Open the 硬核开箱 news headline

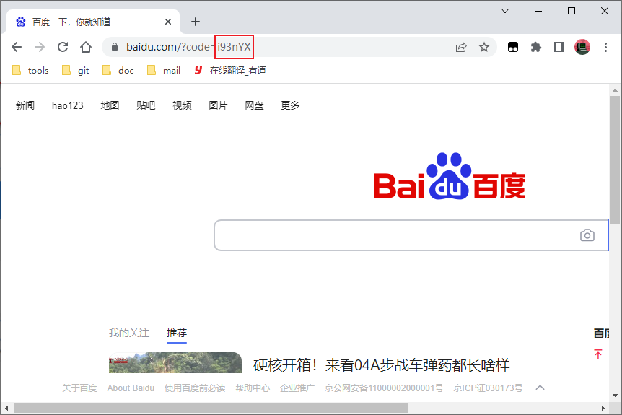[381, 365]
